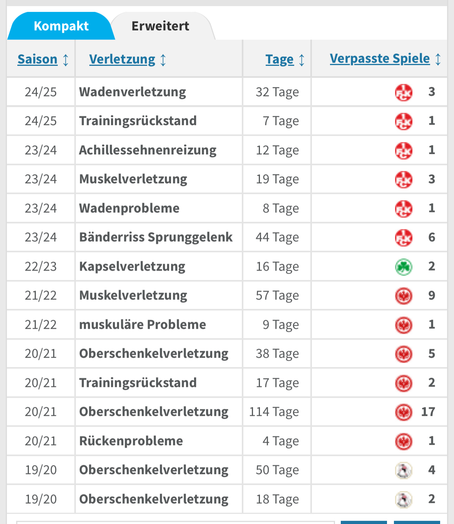Image resolution: width=454 pixels, height=524 pixels.
Task: Click Frankfurt crest in Rückenprobleme row
Action: point(404,441)
